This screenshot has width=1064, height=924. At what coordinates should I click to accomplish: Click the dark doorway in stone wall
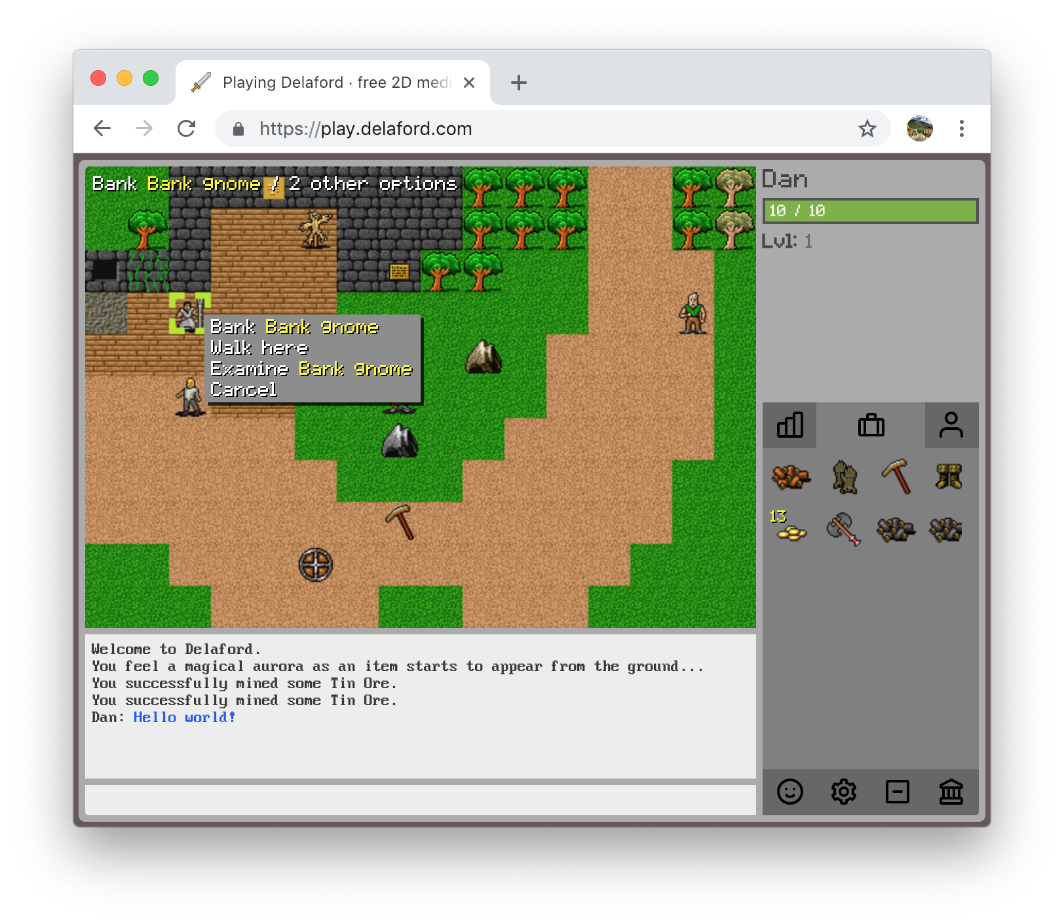click(104, 269)
